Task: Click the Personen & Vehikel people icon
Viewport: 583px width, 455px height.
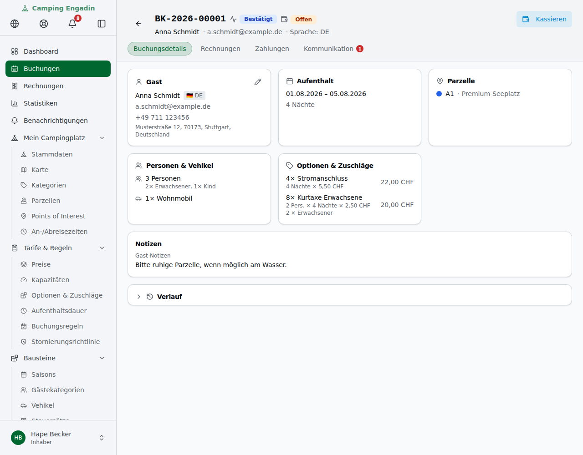Action: tap(139, 166)
